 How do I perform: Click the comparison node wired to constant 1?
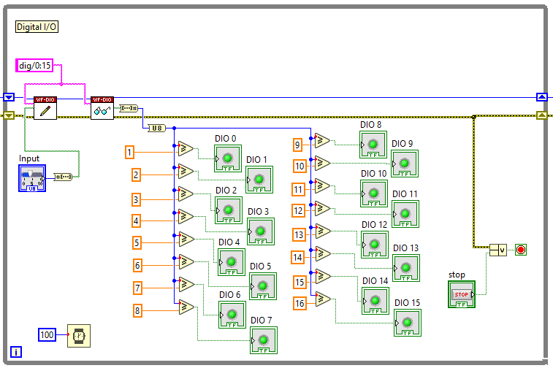(186, 149)
